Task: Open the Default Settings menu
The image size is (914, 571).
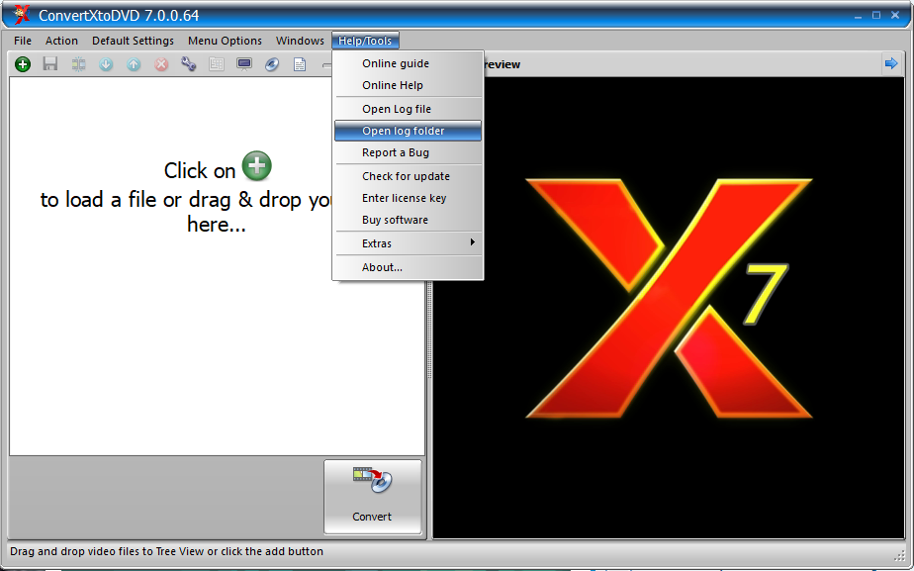Action: (x=133, y=41)
